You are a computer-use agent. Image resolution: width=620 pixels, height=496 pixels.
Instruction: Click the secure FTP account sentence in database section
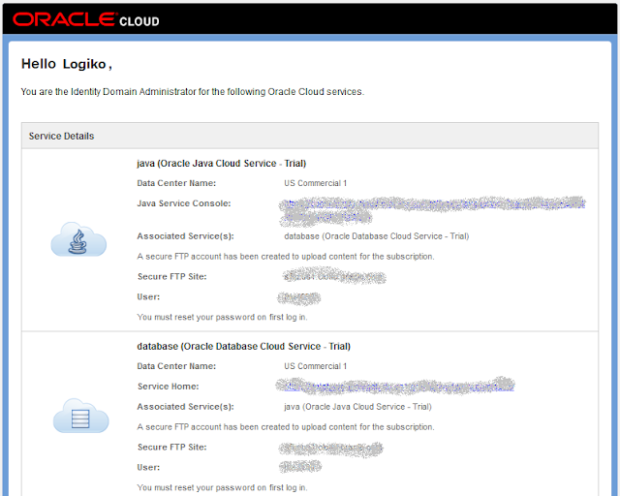coord(286,427)
